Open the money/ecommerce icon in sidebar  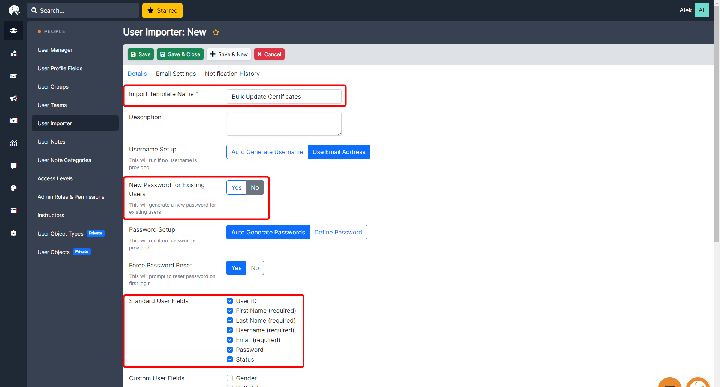click(x=13, y=121)
